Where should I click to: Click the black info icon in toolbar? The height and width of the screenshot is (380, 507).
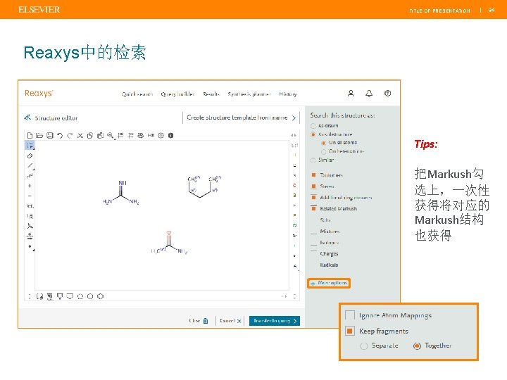[x=170, y=135]
